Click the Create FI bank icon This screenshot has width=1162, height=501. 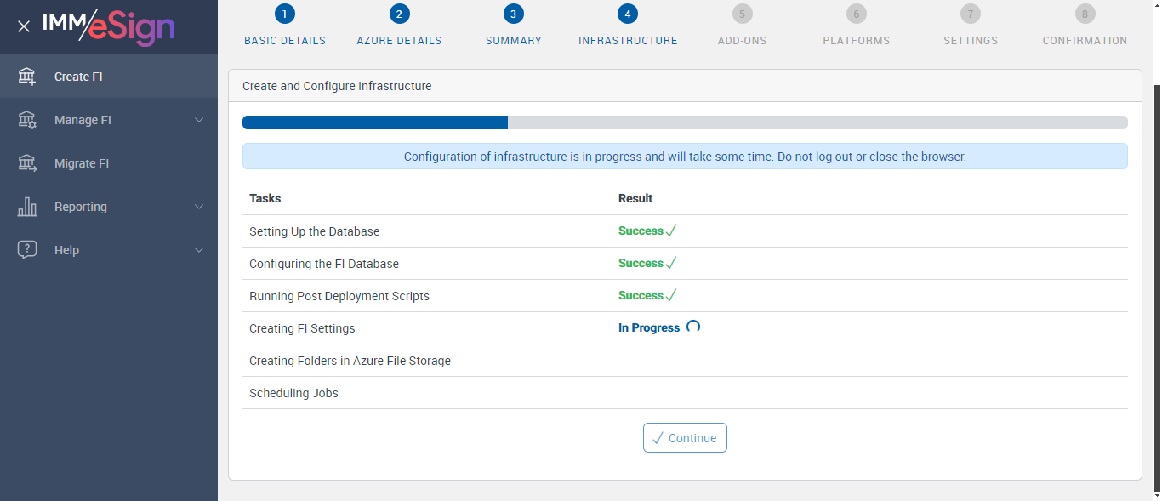pyautogui.click(x=27, y=77)
